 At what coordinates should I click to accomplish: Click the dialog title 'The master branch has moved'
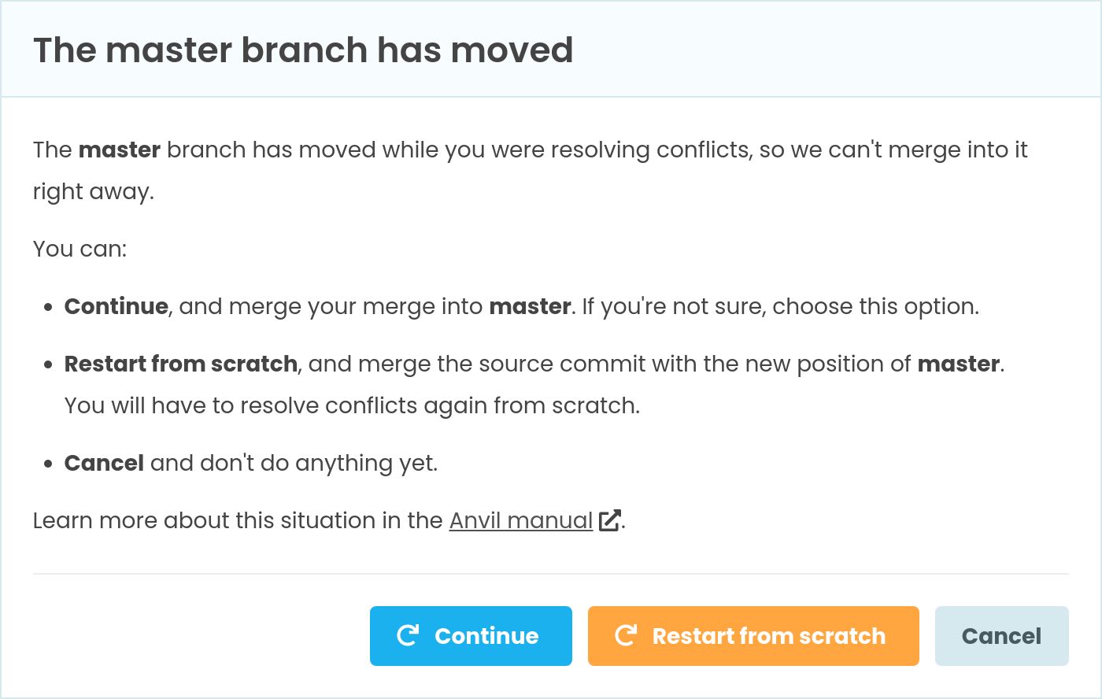[303, 50]
